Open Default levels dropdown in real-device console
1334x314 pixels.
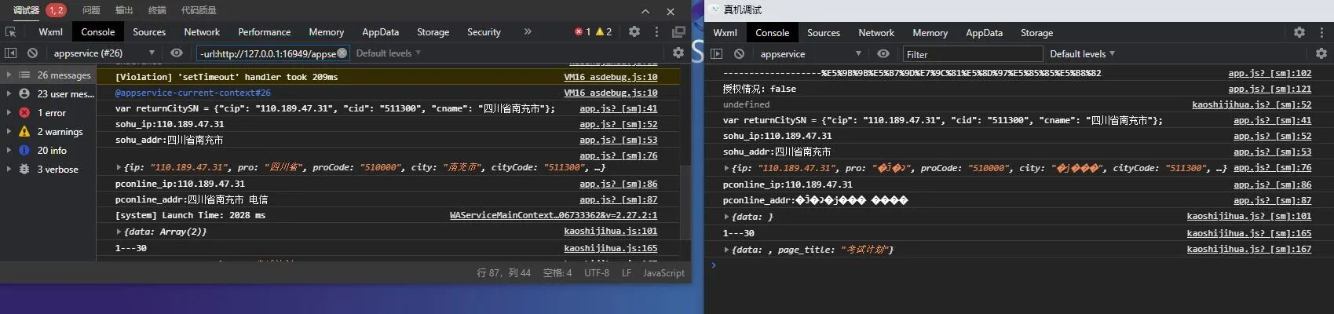pos(1082,53)
